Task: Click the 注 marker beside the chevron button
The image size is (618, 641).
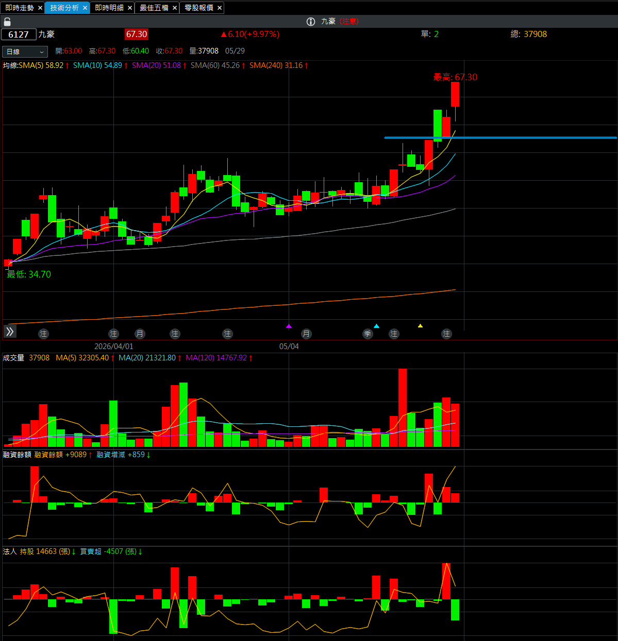Action: click(x=43, y=334)
